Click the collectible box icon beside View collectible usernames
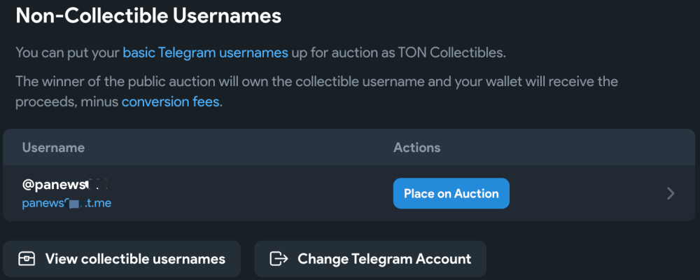700x280 pixels. pyautogui.click(x=27, y=258)
